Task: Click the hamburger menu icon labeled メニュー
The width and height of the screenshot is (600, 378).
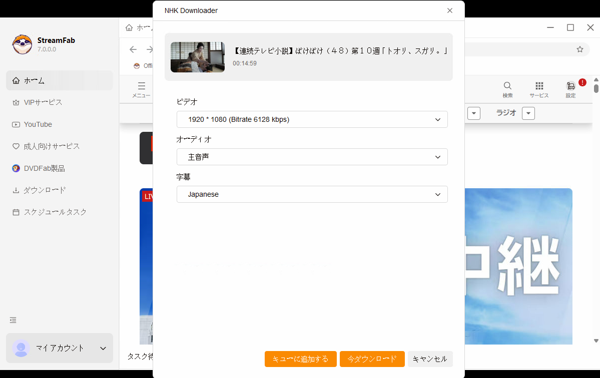Action: point(141,86)
